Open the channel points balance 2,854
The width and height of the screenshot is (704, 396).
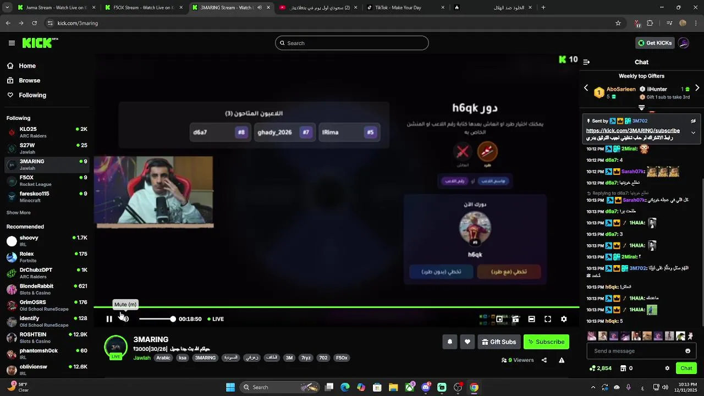point(601,368)
